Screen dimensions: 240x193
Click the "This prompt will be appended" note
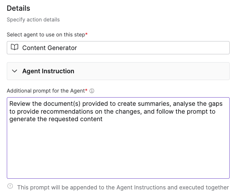123,188
